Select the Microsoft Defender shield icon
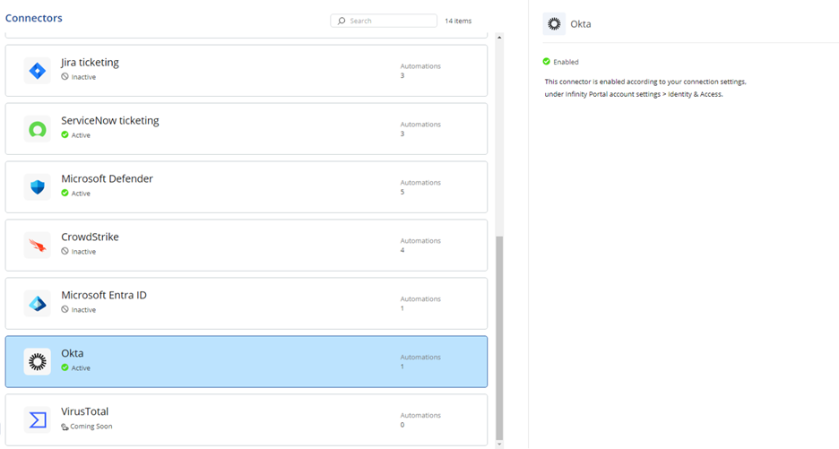839x449 pixels. point(38,186)
